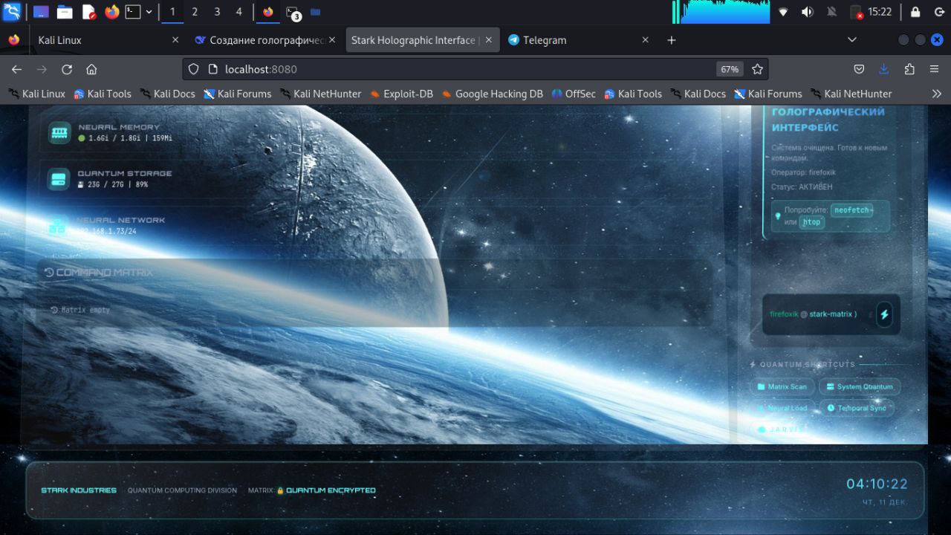Click the Neural Memory RAM icon

click(59, 132)
